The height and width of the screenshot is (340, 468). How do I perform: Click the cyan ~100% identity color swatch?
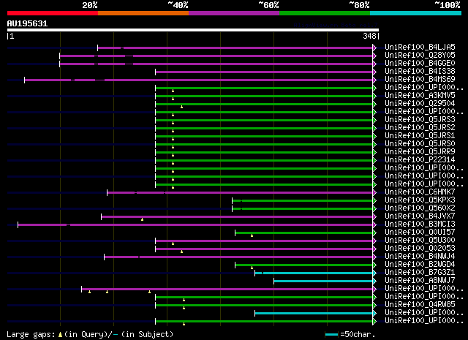coord(415,13)
